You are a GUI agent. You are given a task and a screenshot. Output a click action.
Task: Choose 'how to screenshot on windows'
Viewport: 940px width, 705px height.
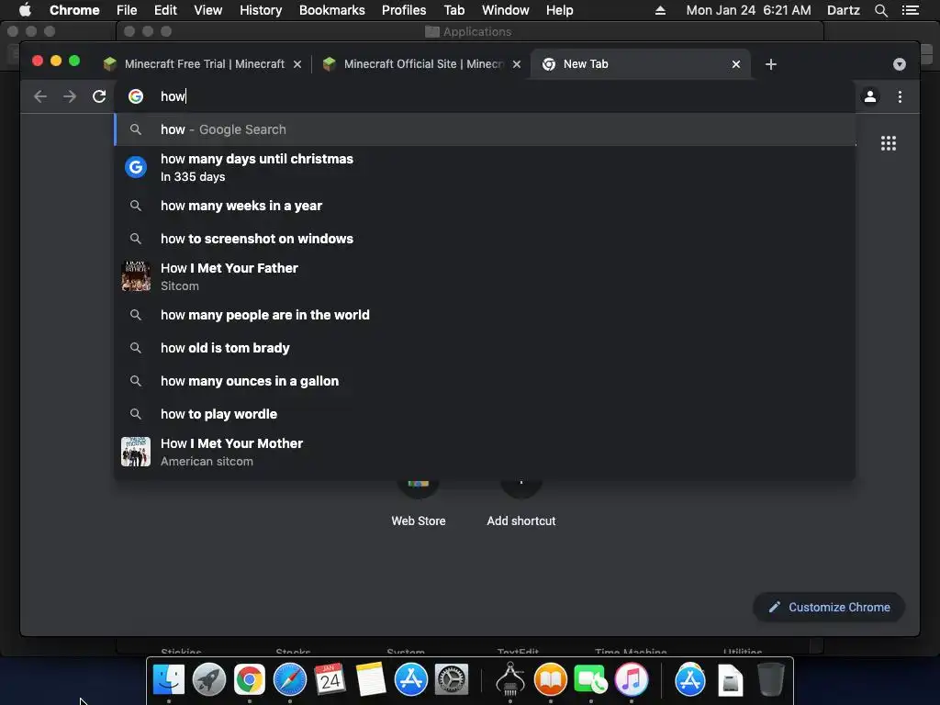tap(485, 239)
